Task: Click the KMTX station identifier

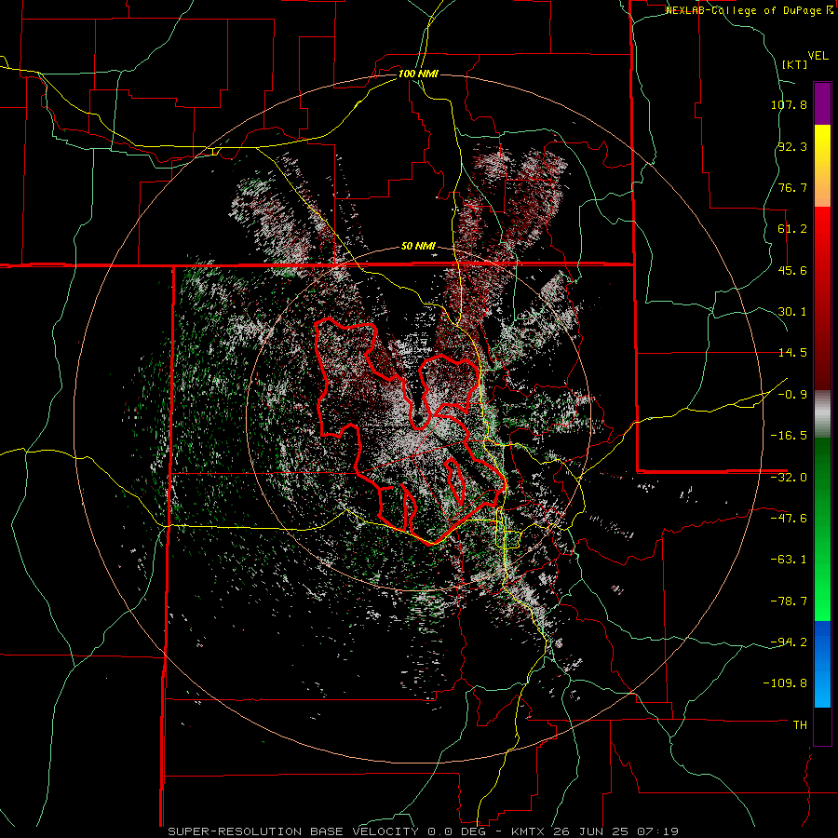Action: point(529,831)
